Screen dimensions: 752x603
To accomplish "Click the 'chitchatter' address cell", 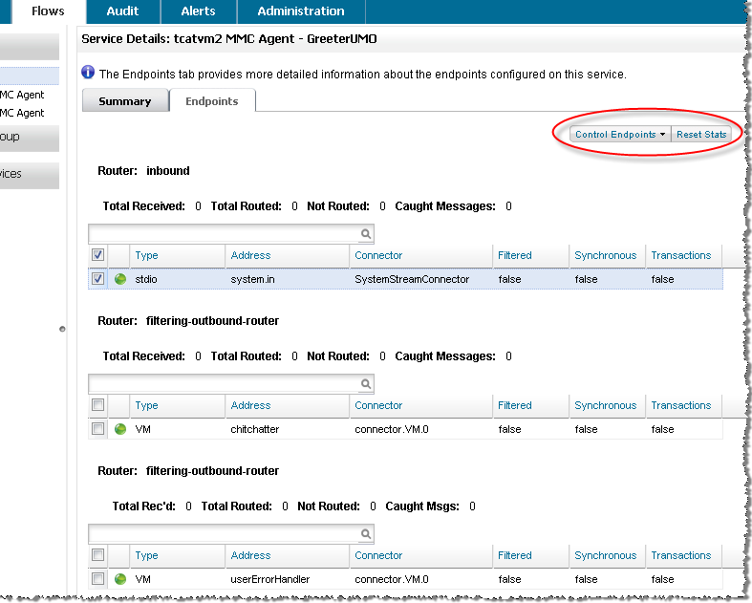I will point(255,429).
